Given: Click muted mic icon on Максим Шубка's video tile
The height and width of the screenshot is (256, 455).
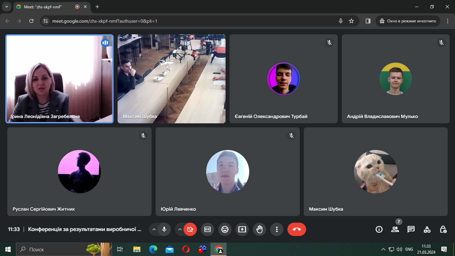Looking at the screenshot, I should [217, 43].
